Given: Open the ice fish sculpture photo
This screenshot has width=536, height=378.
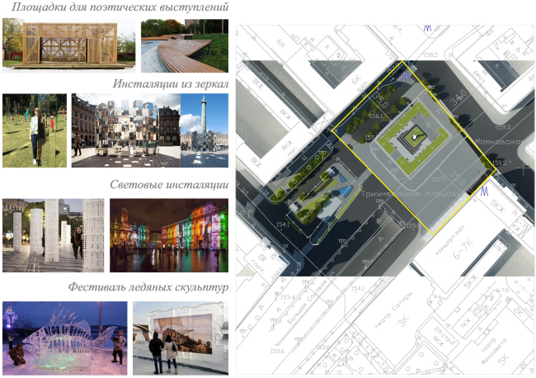Looking at the screenshot, I should (65, 334).
